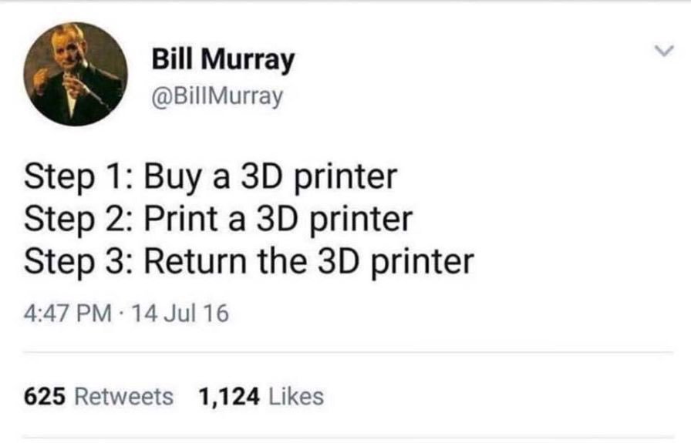Click the word "Print" in Step 2
This screenshot has width=691, height=443.
(181, 218)
